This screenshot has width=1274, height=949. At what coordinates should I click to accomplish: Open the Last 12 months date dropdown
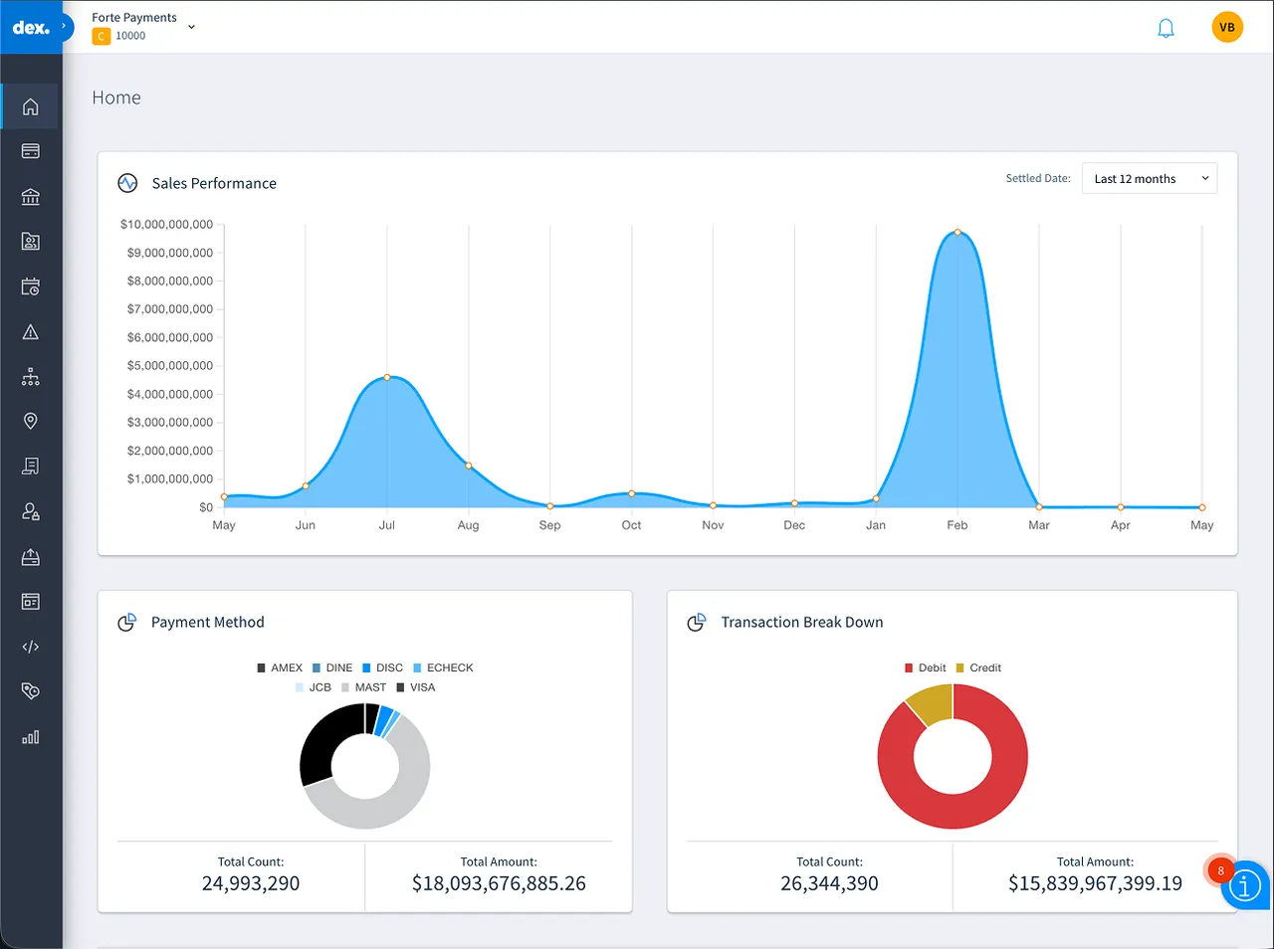pyautogui.click(x=1150, y=178)
